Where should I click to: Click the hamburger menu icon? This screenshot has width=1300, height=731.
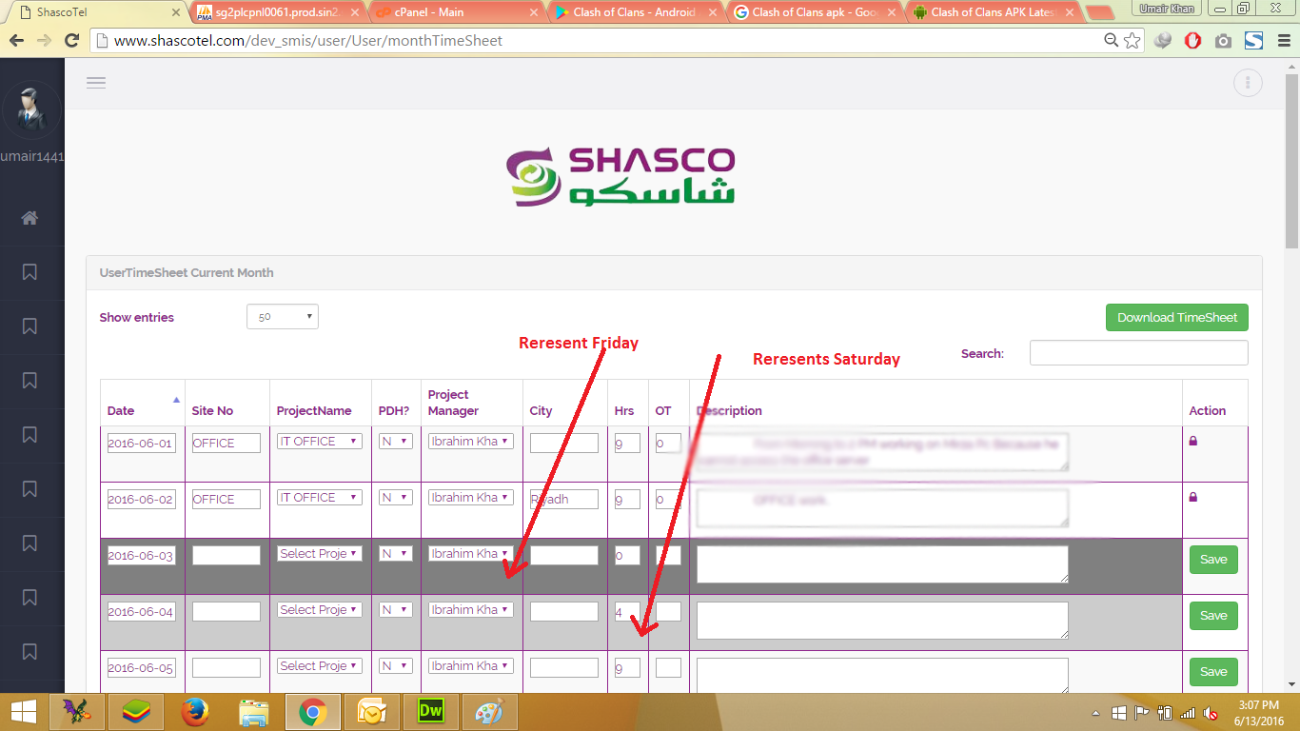click(x=95, y=83)
